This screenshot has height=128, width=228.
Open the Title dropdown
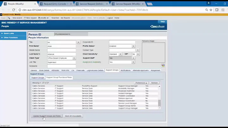[79, 42]
